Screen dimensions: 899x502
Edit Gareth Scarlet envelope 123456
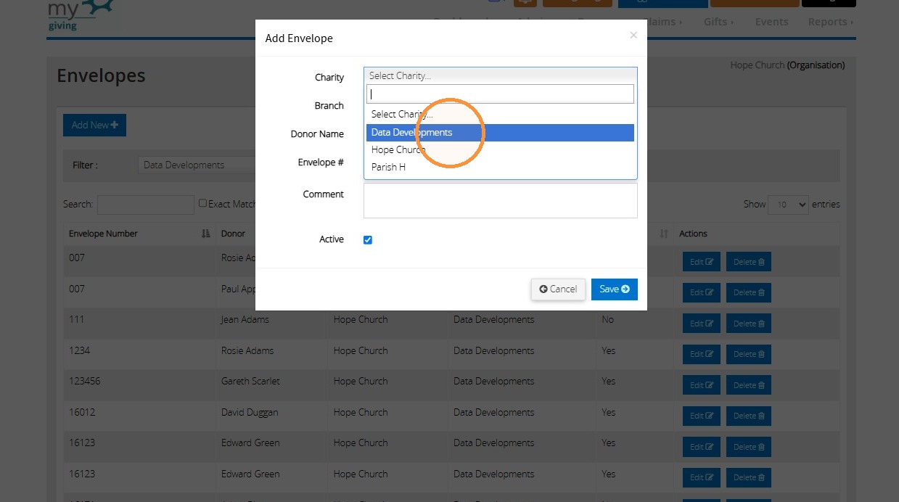[702, 385]
